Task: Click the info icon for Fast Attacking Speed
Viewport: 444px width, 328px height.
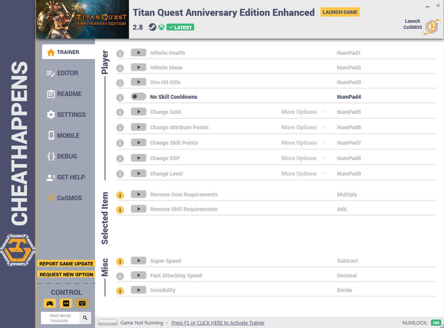Action: (120, 276)
